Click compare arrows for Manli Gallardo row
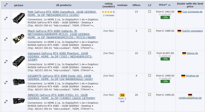The width and height of the screenshot is (205, 112). 6,39
